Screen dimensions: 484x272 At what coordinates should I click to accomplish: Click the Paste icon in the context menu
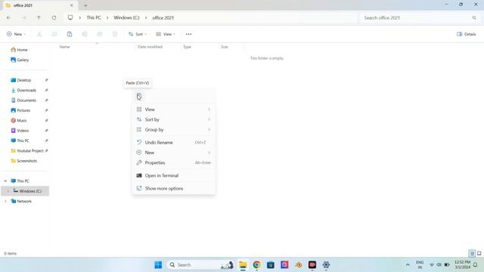[139, 97]
